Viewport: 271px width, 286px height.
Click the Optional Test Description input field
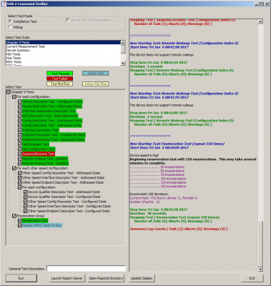86,269
